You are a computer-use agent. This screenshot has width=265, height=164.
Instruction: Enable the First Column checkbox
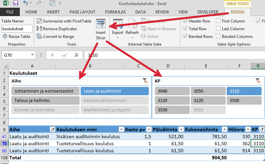point(218,21)
